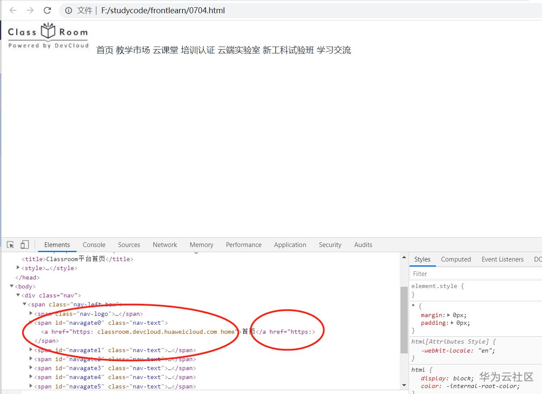Select the title Classroom平台首页 line
This screenshot has width=542, height=394.
click(x=77, y=259)
